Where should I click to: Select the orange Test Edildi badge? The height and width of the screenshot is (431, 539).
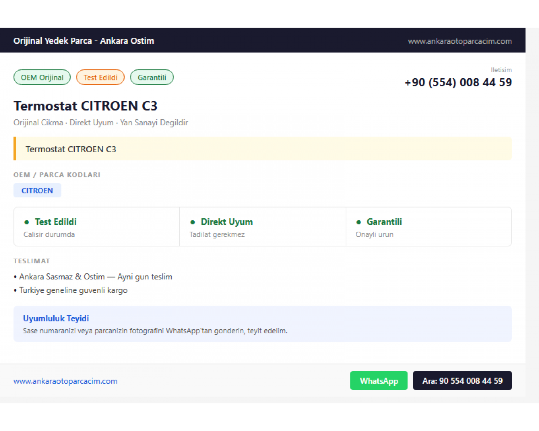tap(100, 77)
